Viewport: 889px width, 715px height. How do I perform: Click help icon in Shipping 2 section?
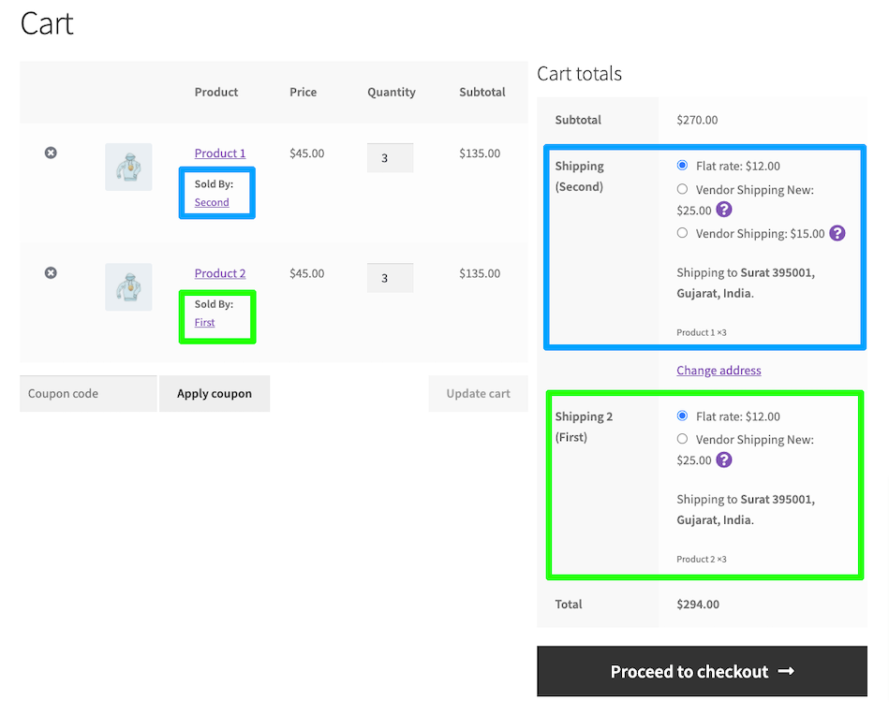pyautogui.click(x=723, y=460)
